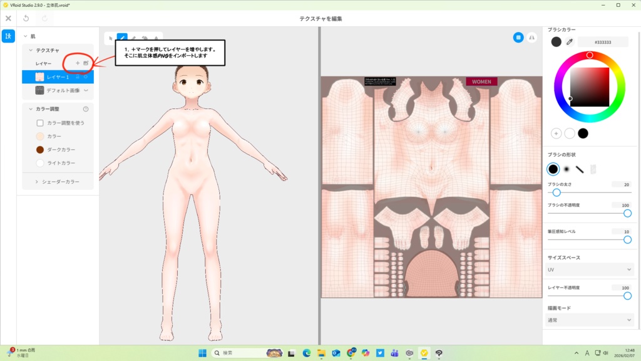This screenshot has height=361, width=641.
Task: Select the arrow selection tool
Action: 111,38
